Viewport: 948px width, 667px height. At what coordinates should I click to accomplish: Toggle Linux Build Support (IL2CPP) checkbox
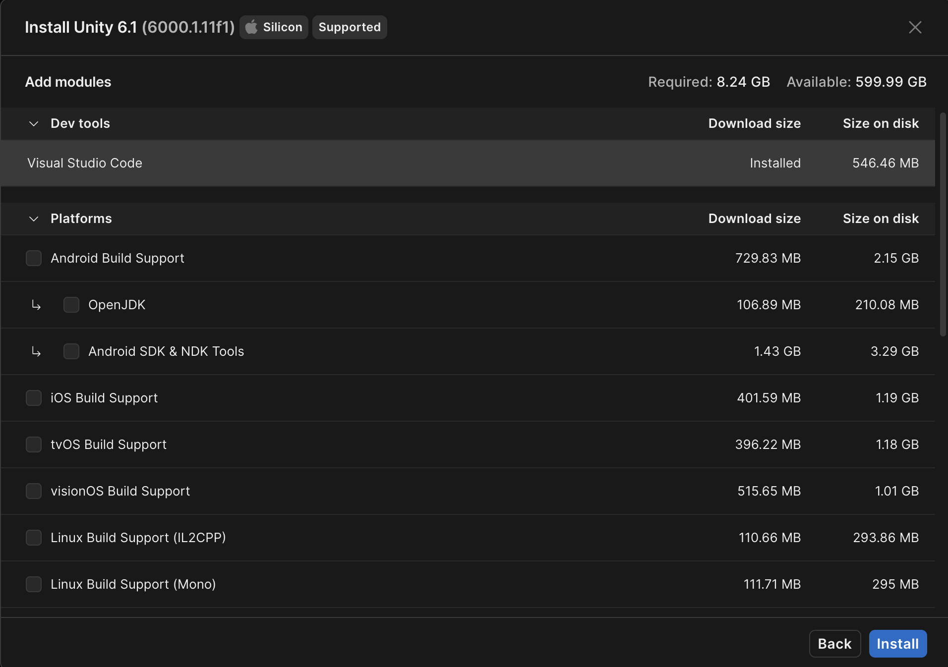pyautogui.click(x=34, y=538)
